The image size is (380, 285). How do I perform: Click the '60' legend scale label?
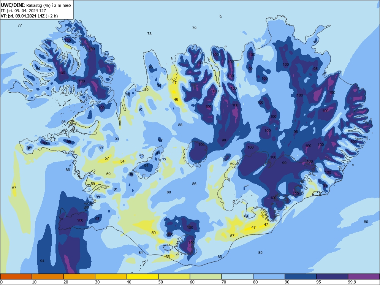[x=192, y=282]
